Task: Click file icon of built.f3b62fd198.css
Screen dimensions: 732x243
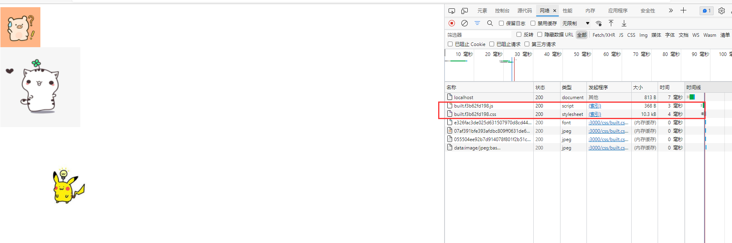Action: (x=450, y=114)
